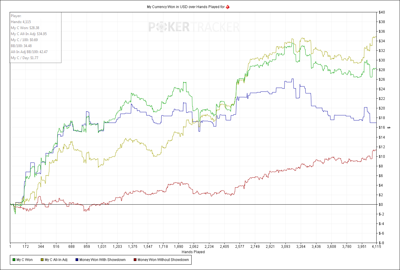The image size is (400, 270).
Task: Click the 'Hands Played' x-axis title
Action: (x=193, y=252)
